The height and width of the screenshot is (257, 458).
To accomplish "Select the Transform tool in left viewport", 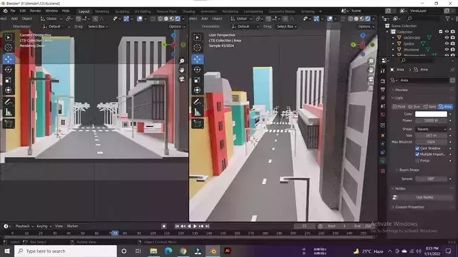I will tap(8, 90).
